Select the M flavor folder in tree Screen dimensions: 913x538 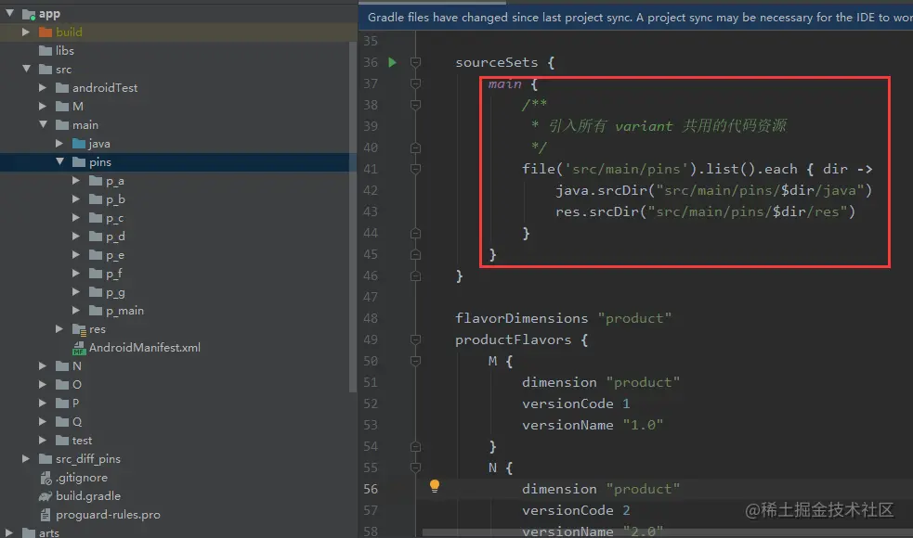(x=77, y=107)
